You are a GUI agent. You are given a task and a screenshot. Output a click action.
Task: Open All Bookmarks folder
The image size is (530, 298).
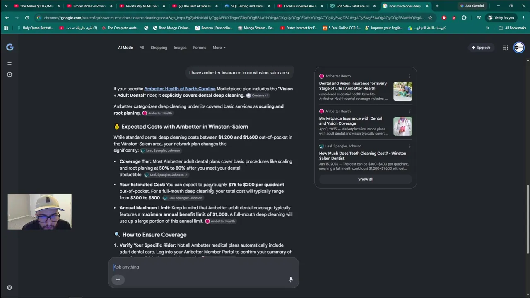pyautogui.click(x=512, y=28)
